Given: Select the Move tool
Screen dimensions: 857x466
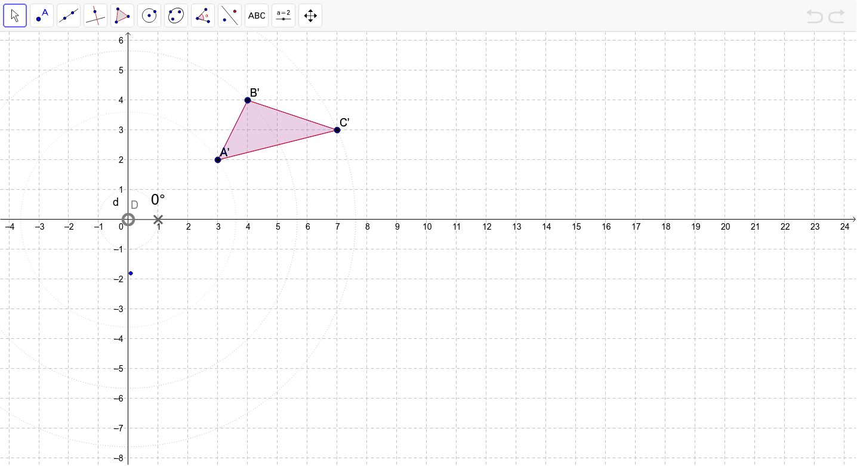Looking at the screenshot, I should coord(15,15).
